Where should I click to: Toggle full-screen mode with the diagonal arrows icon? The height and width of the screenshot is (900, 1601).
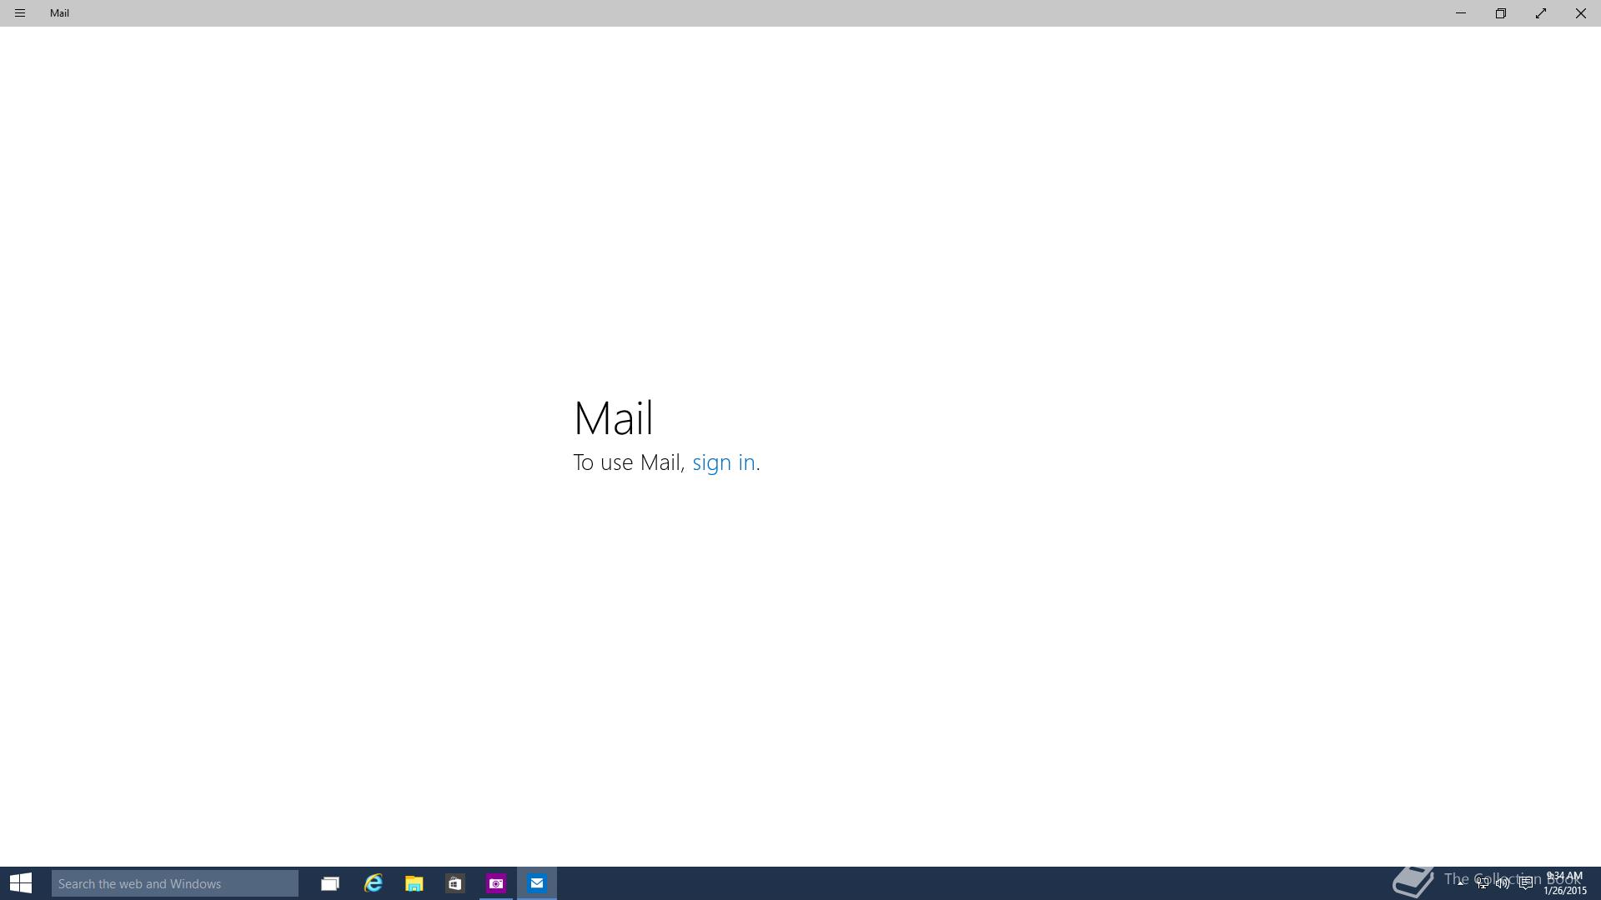pyautogui.click(x=1541, y=13)
